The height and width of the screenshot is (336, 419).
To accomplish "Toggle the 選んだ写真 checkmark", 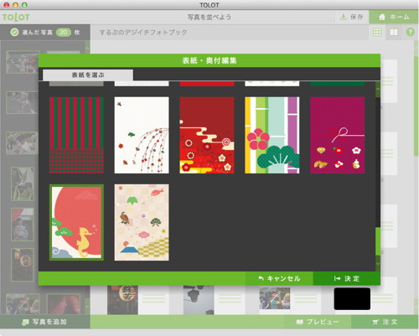I will tap(14, 33).
